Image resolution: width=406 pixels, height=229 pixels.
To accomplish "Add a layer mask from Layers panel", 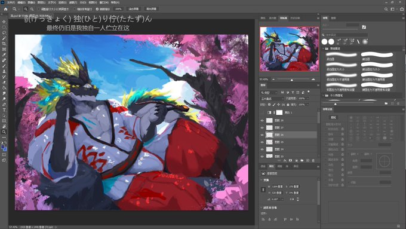I will 291,160.
